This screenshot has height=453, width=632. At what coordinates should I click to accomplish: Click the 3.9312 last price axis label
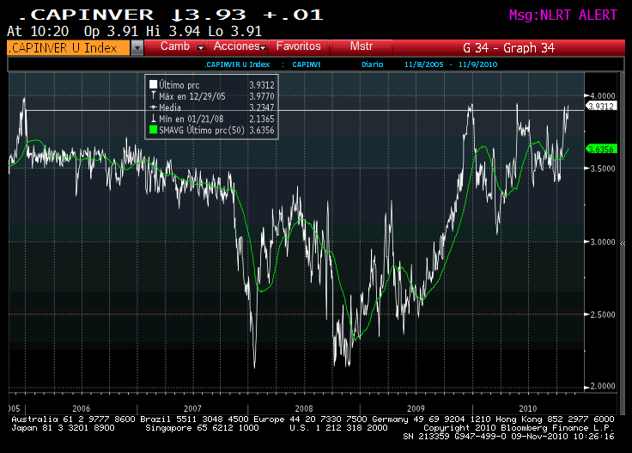(x=601, y=106)
